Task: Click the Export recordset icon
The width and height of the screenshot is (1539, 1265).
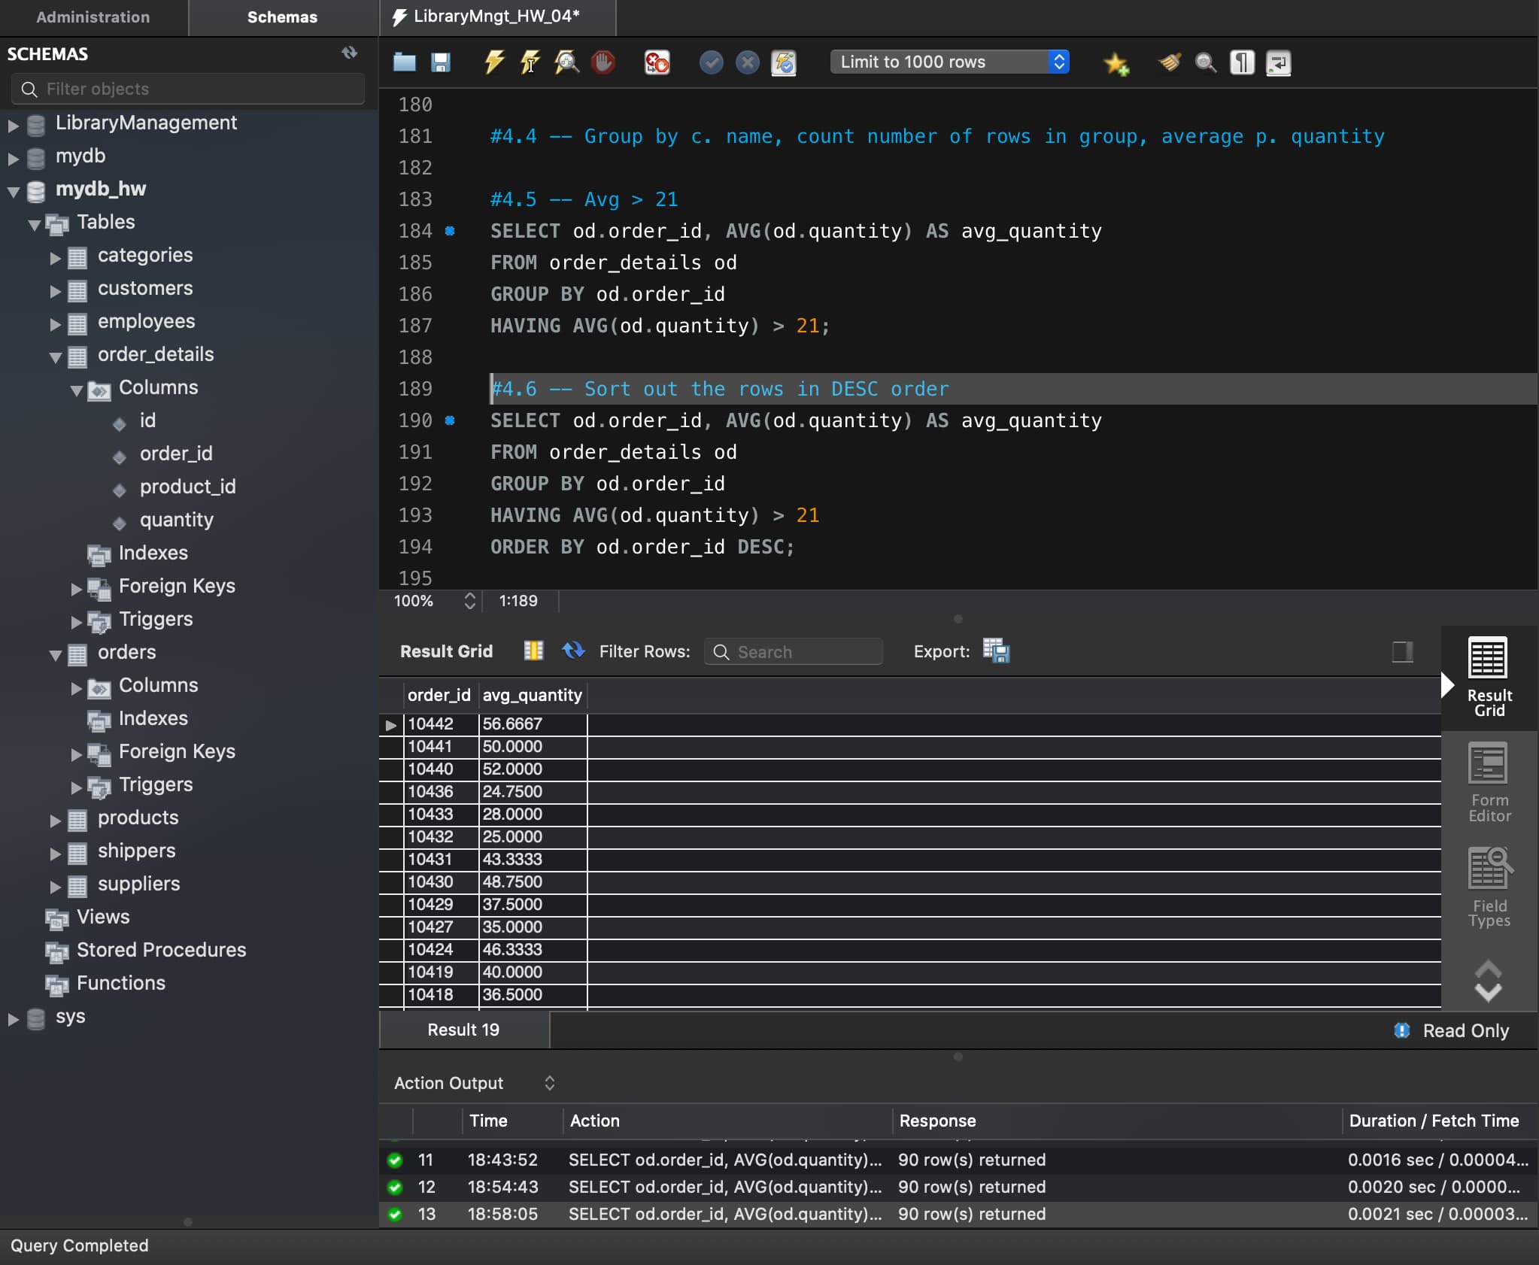Action: (x=996, y=651)
